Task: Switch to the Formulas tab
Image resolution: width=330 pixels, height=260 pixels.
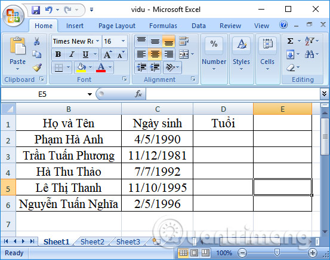Action: click(163, 26)
